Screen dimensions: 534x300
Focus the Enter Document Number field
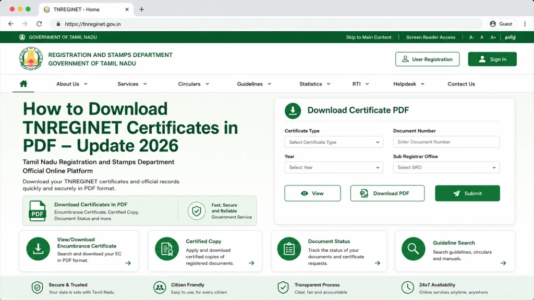click(446, 142)
